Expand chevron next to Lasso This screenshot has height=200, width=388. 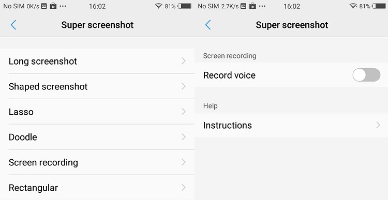click(x=184, y=112)
